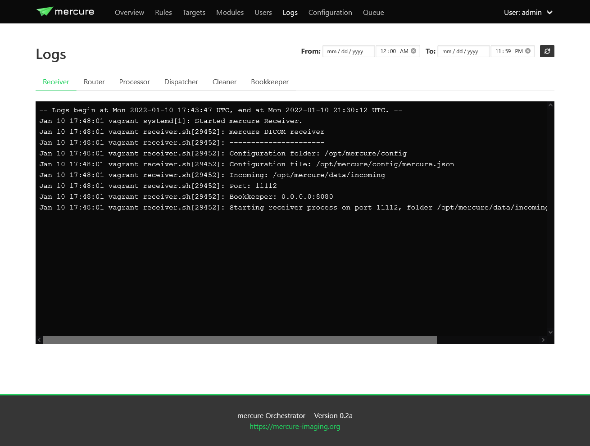Click the log scroll up arrow
Image resolution: width=590 pixels, height=446 pixels.
pos(550,105)
